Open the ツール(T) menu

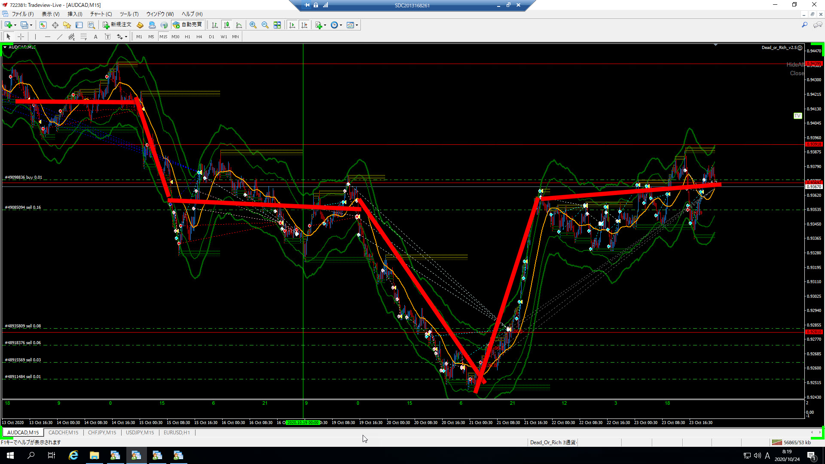[129, 14]
